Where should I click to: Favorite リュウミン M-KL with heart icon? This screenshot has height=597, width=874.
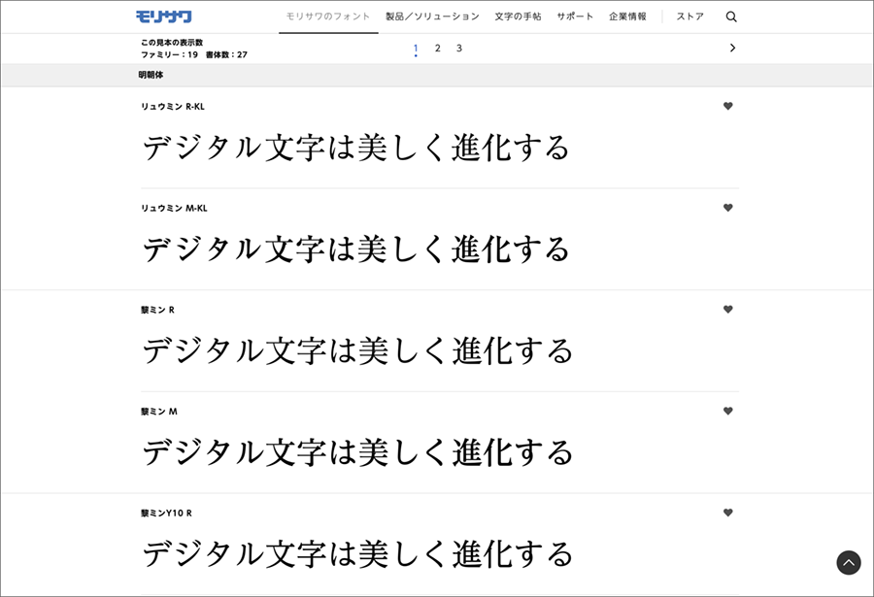[x=728, y=208]
